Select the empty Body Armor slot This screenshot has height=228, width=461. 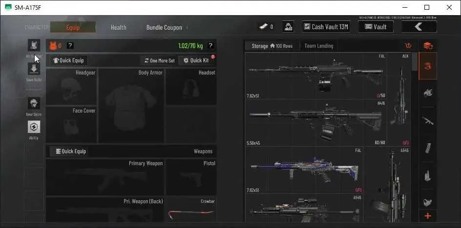click(x=131, y=106)
